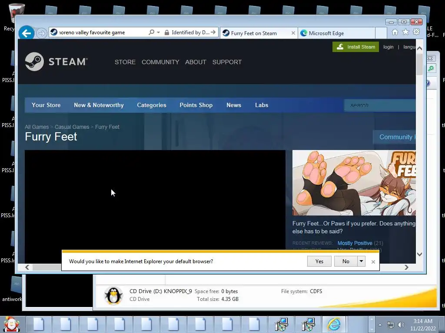Image resolution: width=445 pixels, height=333 pixels.
Task: Click the Steam login link
Action: coord(388,47)
